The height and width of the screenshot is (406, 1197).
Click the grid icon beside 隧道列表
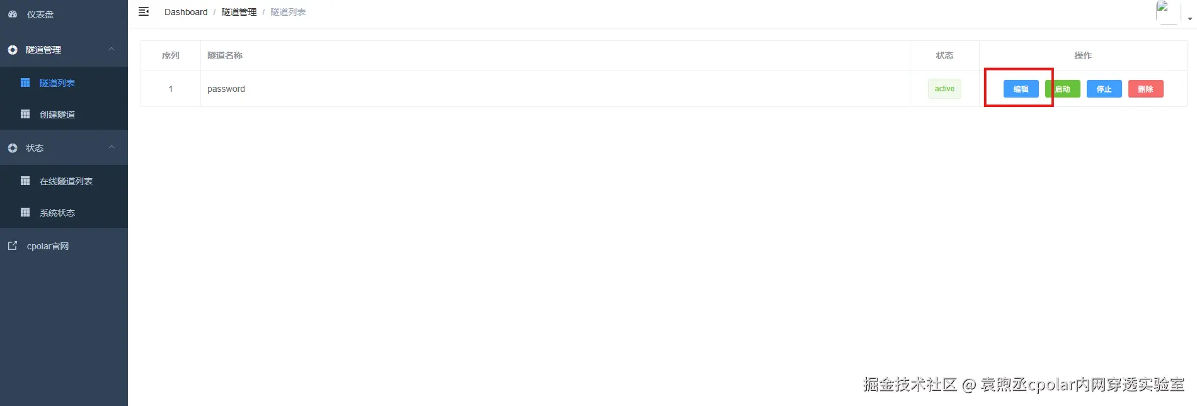click(25, 82)
